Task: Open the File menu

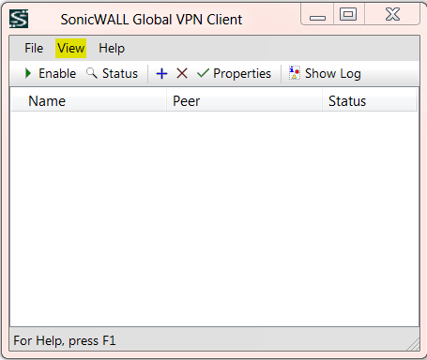Action: click(34, 49)
